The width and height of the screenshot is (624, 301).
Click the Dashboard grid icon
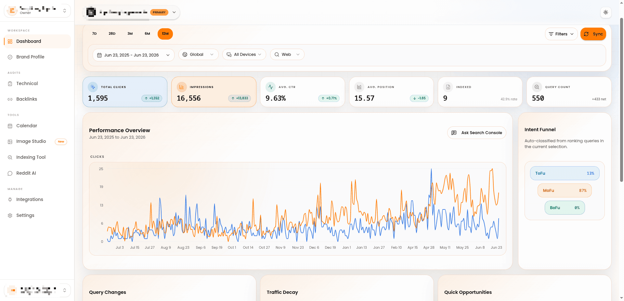tap(10, 42)
